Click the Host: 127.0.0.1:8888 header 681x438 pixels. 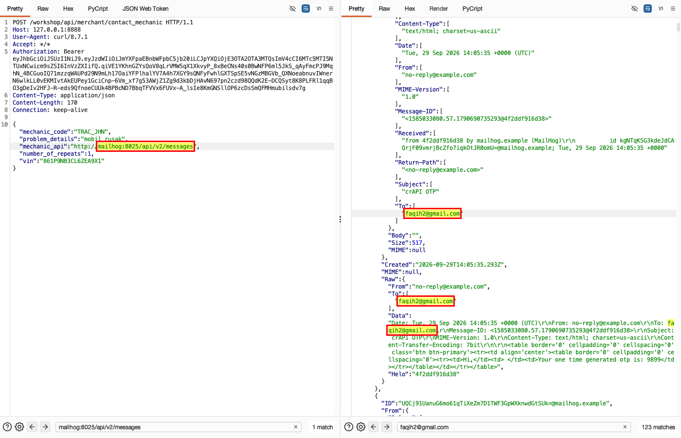47,30
